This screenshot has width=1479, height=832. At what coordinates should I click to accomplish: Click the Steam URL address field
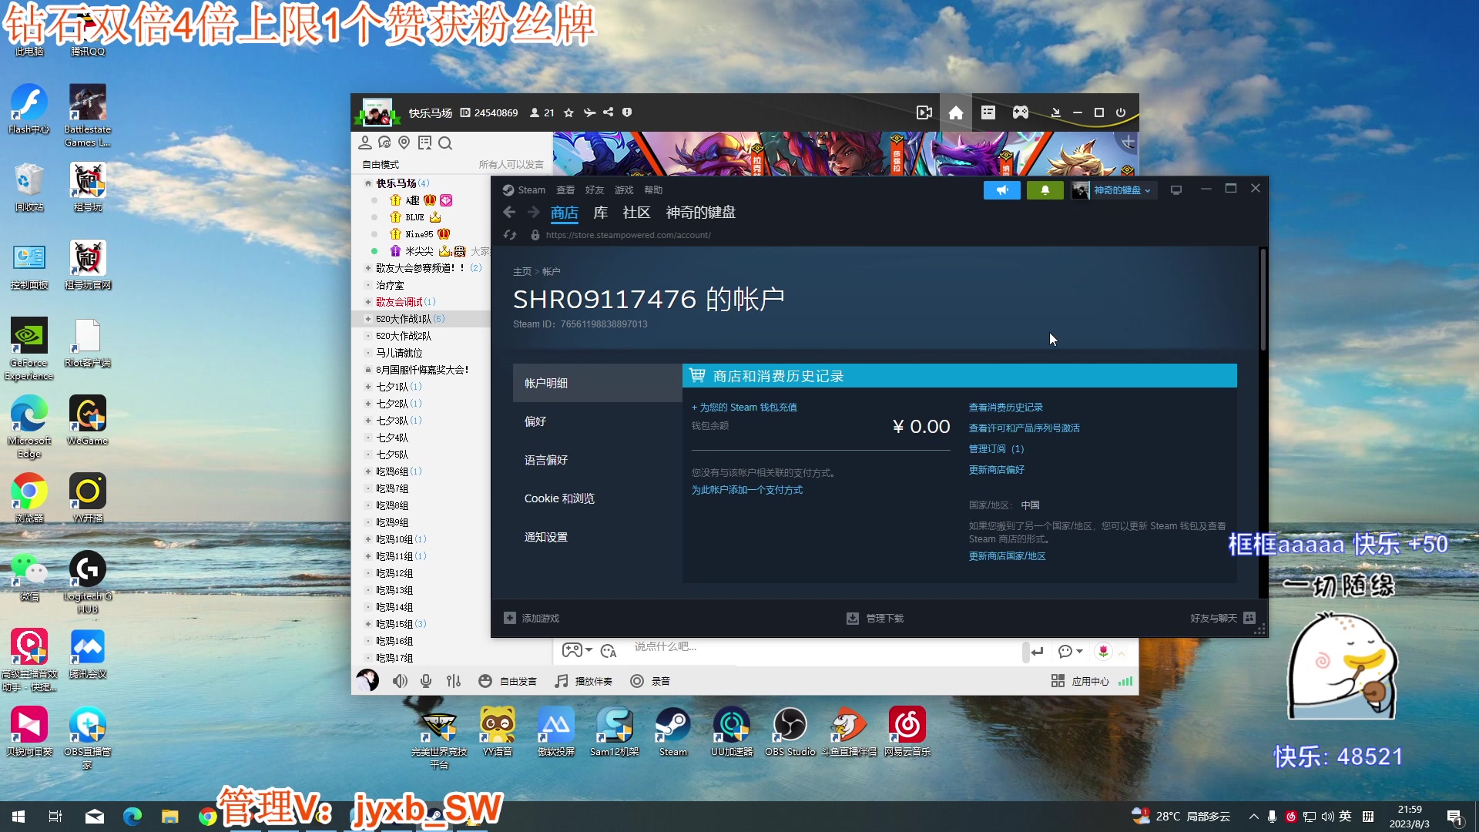pos(629,235)
